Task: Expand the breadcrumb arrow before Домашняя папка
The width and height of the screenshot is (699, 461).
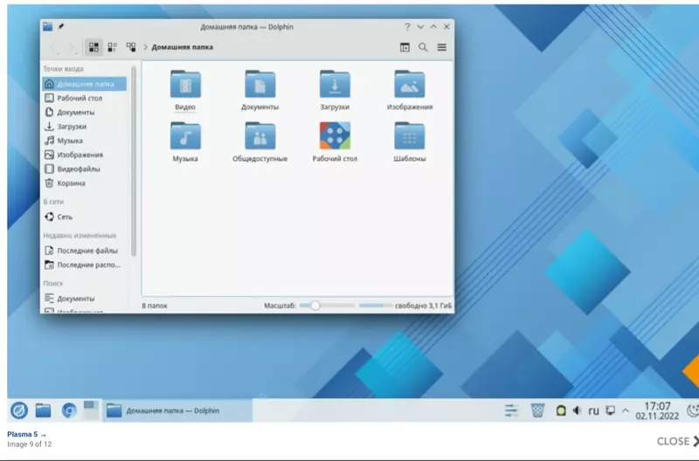Action: coord(145,47)
